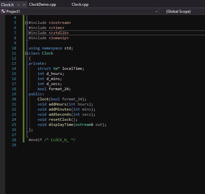Open the Project1 dropdown arrow
This screenshot has width=205, height=194.
click(156, 11)
